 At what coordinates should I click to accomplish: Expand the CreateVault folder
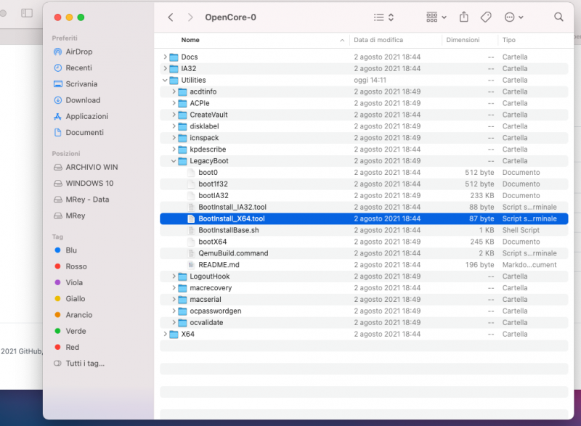[x=174, y=115]
